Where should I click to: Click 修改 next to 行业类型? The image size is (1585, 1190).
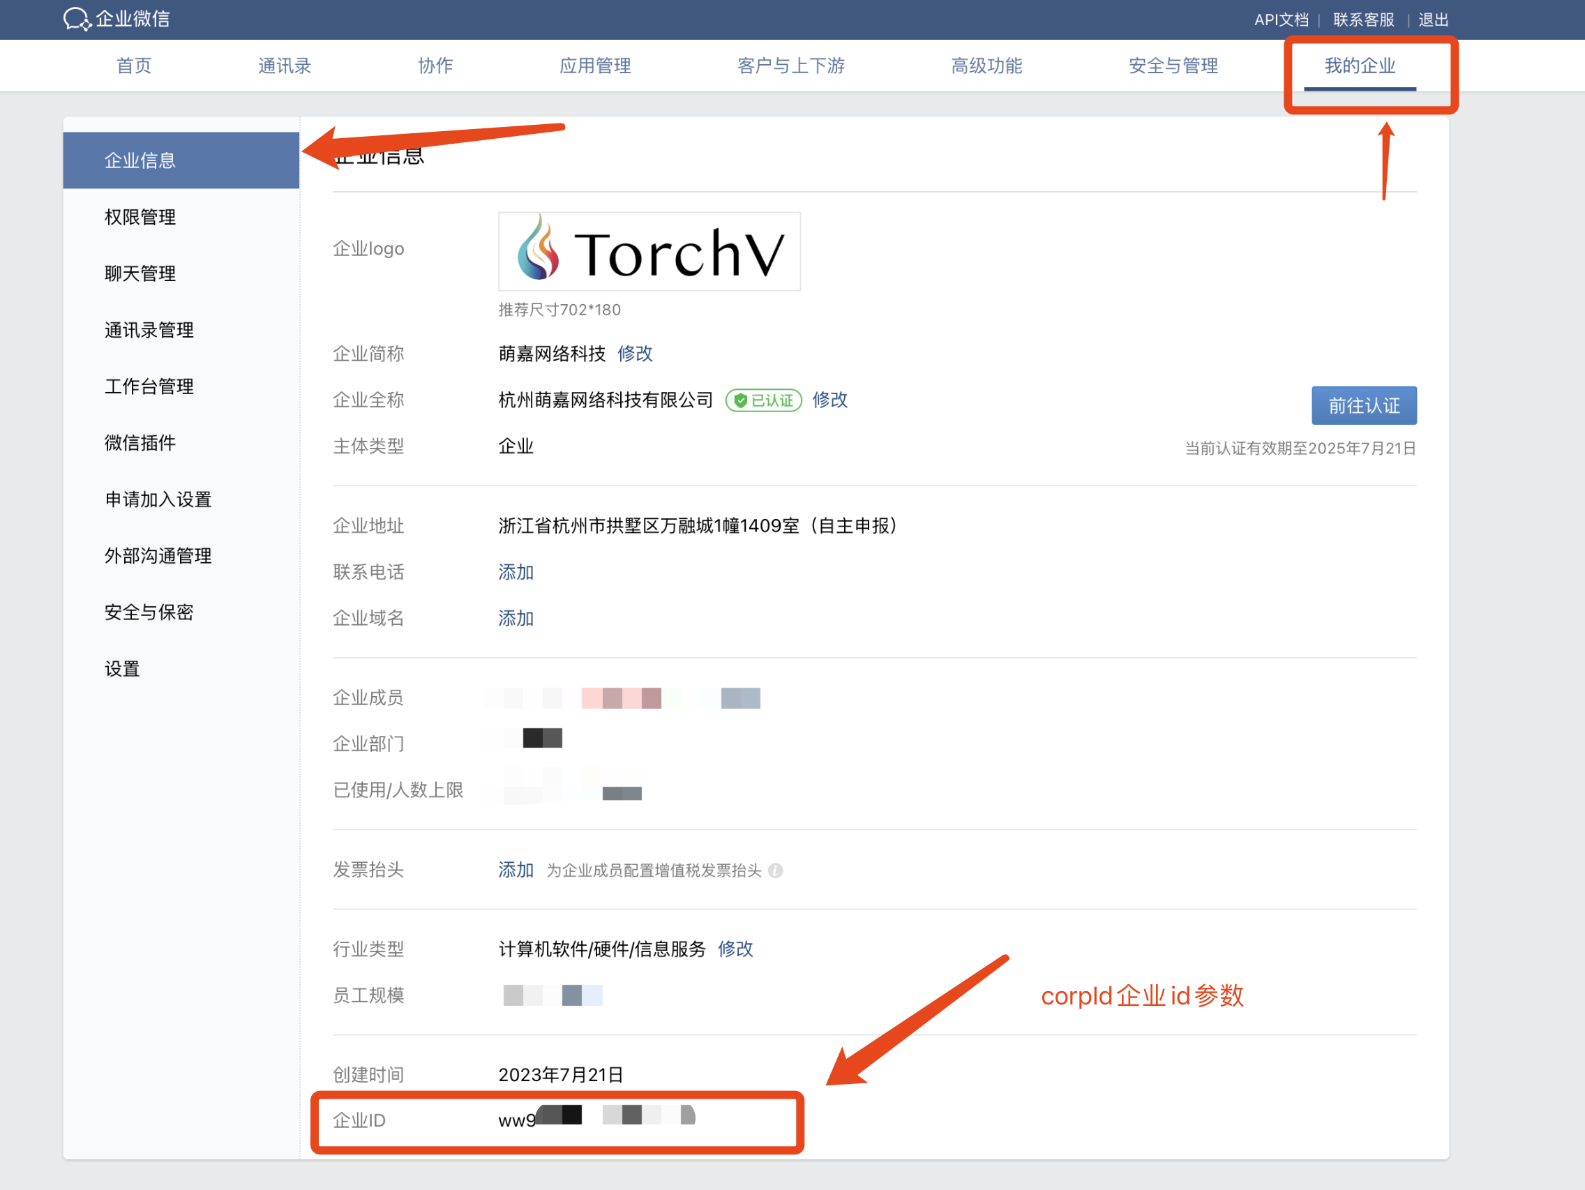pyautogui.click(x=735, y=949)
